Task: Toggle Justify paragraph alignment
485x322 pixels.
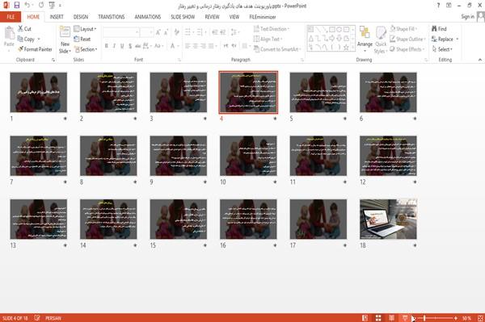Action: pos(211,46)
